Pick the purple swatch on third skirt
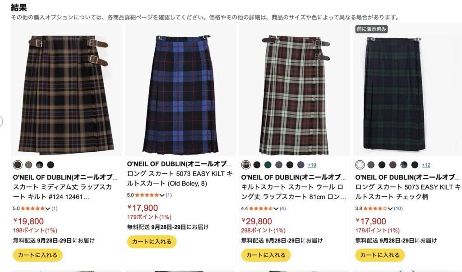The height and width of the screenshot is (272, 462). pos(300,165)
